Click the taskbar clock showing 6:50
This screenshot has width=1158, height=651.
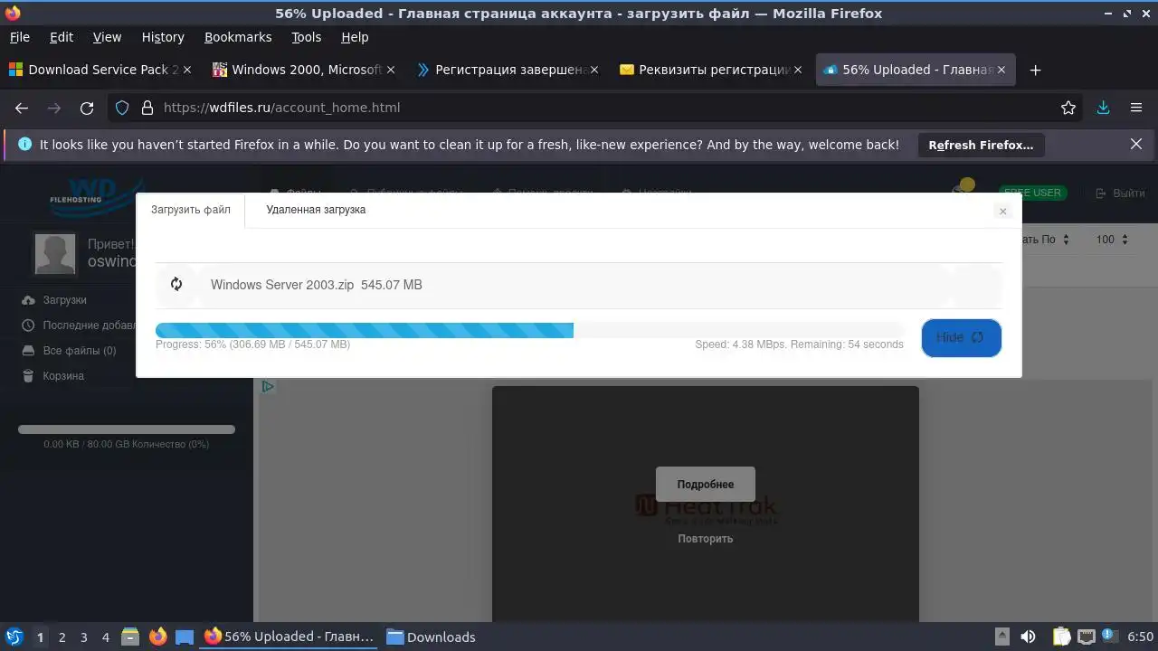(x=1140, y=637)
